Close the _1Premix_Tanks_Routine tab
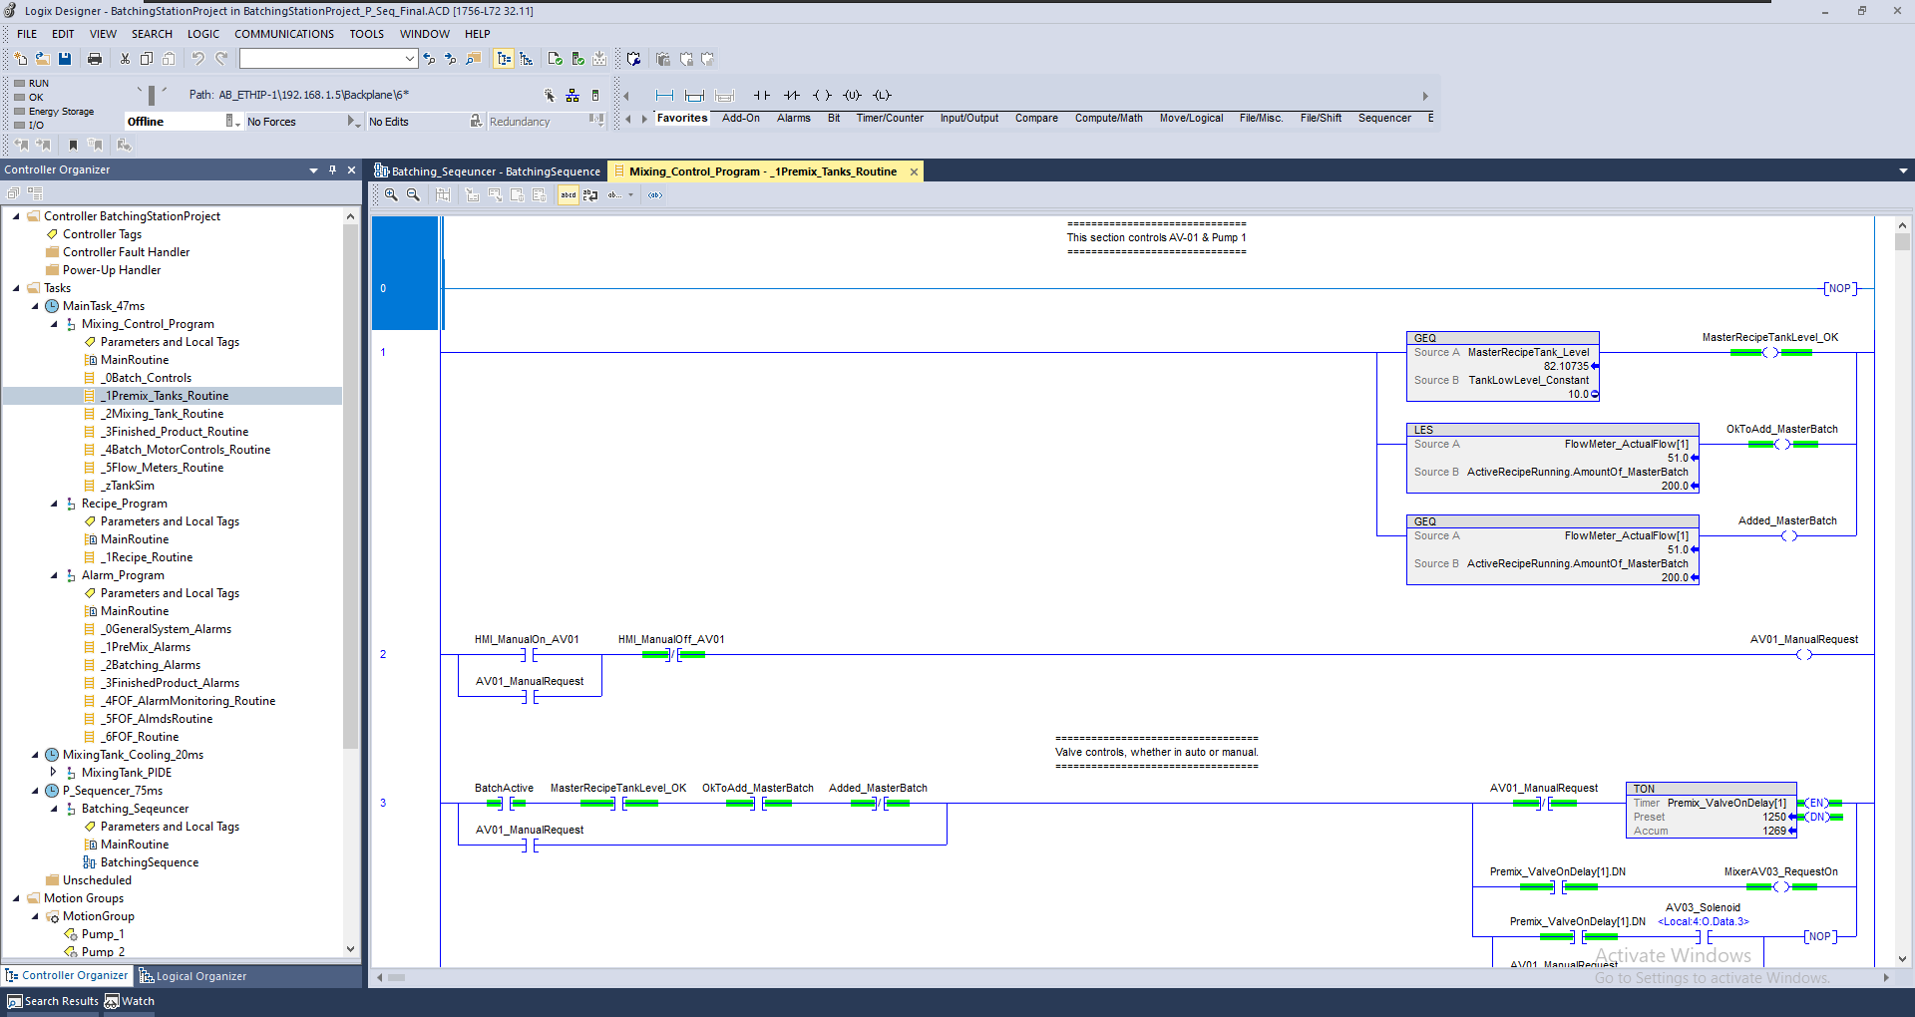Image resolution: width=1915 pixels, height=1017 pixels. pyautogui.click(x=914, y=171)
